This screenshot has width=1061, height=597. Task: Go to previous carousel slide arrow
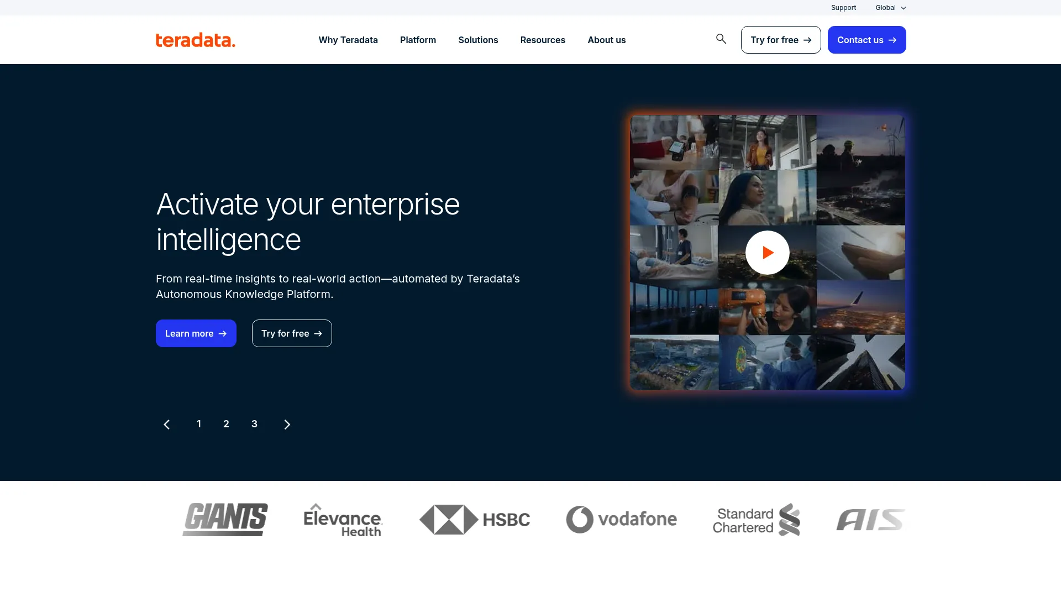166,424
